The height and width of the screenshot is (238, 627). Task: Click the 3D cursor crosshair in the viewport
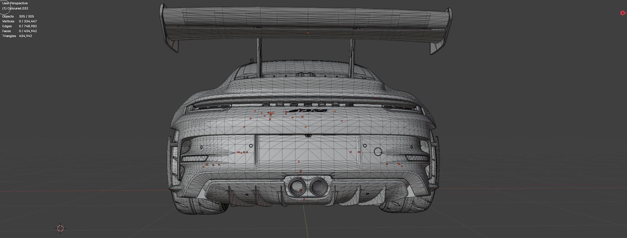pos(60,228)
